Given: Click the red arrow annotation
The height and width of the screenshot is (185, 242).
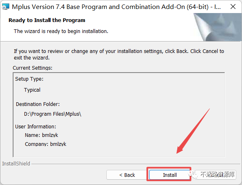Looking at the screenshot, I should point(193,131).
